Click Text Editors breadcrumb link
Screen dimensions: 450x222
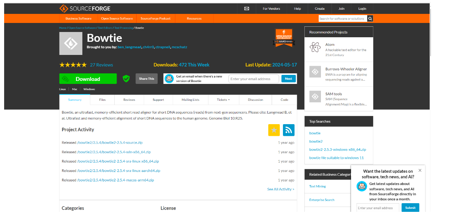(105, 28)
